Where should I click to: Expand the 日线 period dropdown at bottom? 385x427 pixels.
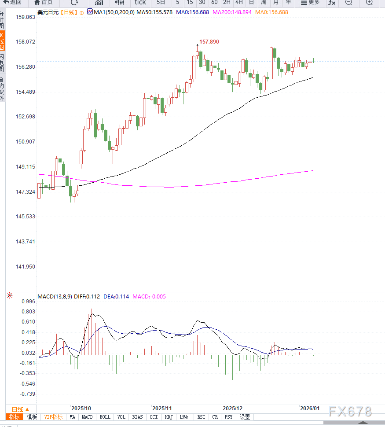21,409
